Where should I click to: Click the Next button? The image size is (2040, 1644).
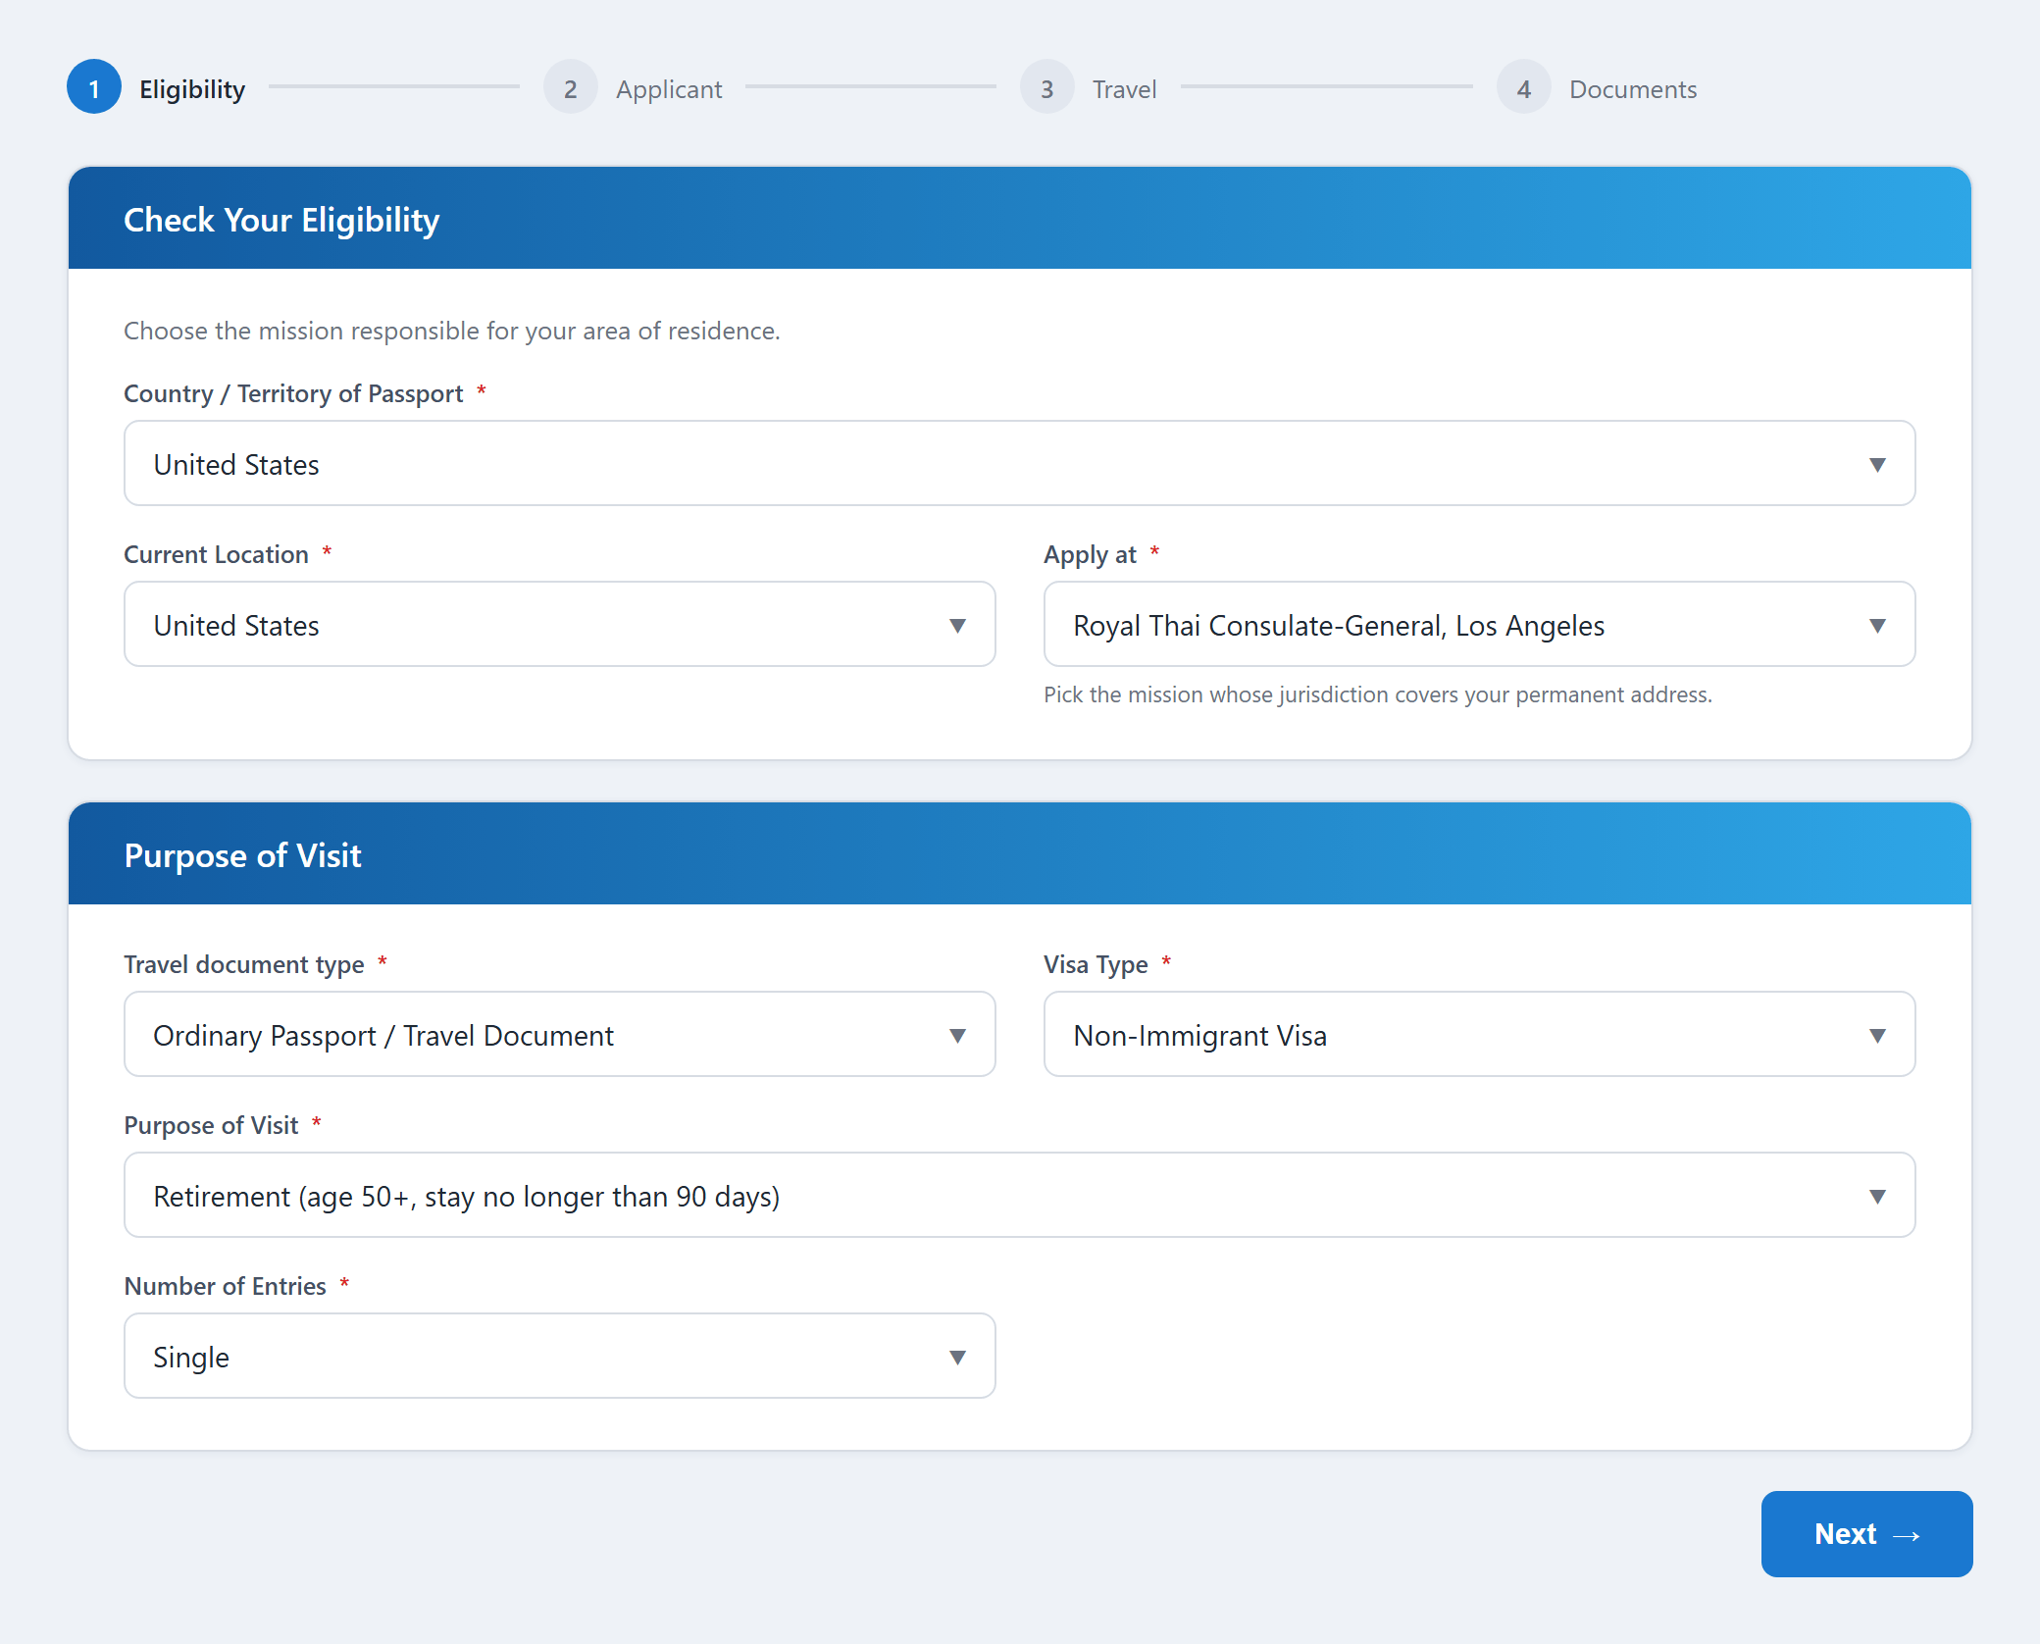pyautogui.click(x=1866, y=1534)
